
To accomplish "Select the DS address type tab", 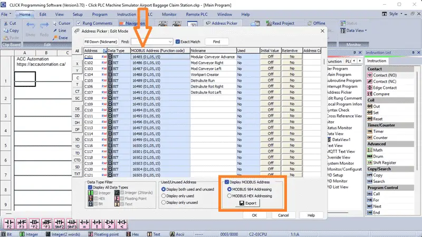I will pos(77,109).
